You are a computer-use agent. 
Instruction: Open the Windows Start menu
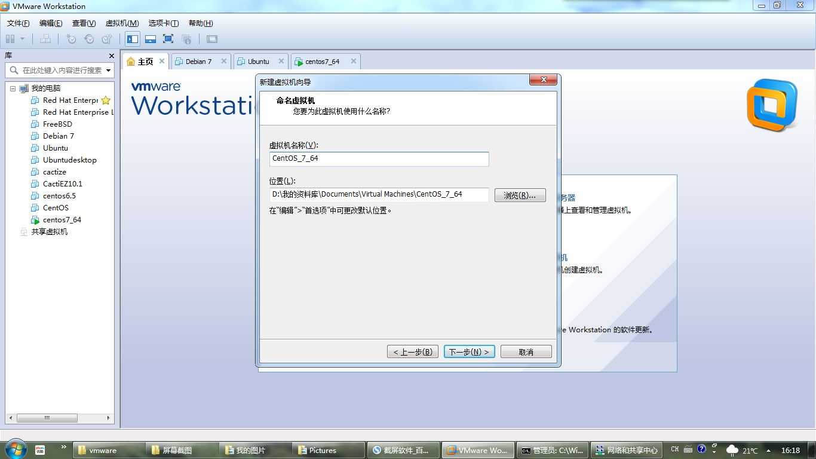pyautogui.click(x=15, y=449)
